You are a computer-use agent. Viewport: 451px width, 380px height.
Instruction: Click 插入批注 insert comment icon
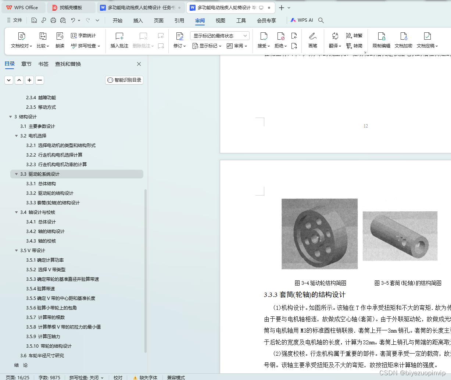point(119,36)
